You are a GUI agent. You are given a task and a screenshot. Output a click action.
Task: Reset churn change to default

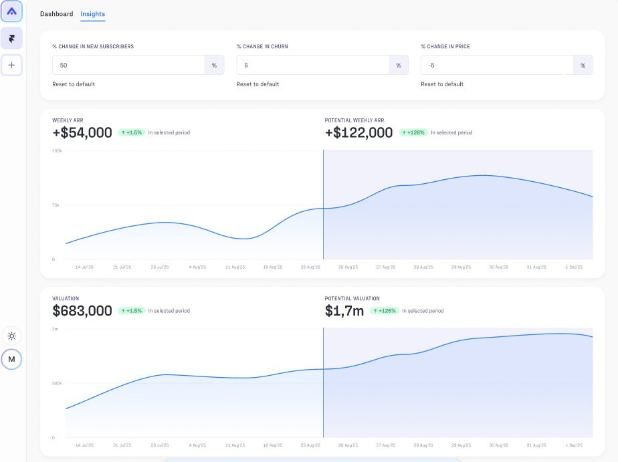coord(257,84)
